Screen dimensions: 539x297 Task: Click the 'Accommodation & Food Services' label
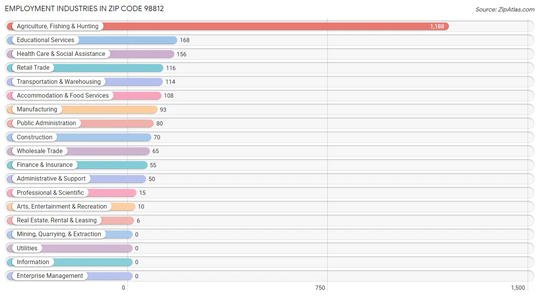[63, 96]
